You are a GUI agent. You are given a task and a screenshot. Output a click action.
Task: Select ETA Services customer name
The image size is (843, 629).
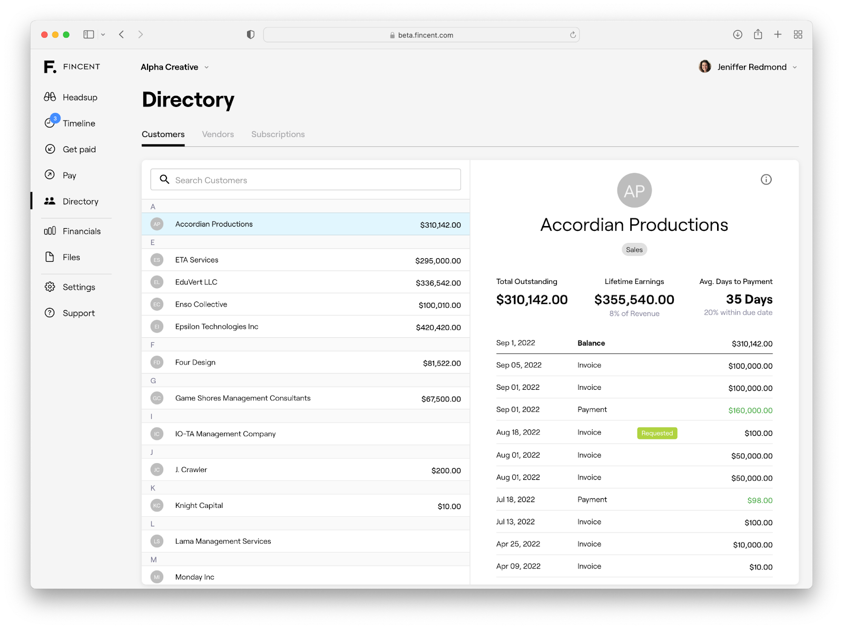click(197, 260)
